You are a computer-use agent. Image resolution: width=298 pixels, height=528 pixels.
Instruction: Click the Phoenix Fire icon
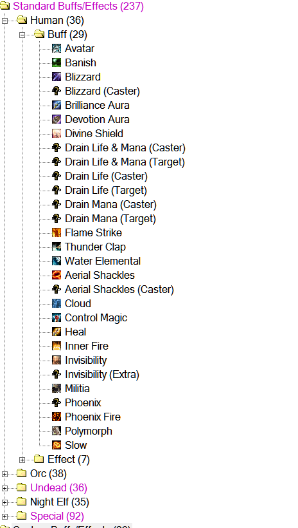[x=57, y=417]
